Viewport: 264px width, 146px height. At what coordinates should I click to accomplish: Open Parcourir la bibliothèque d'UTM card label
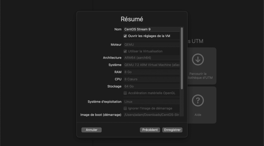200,76
